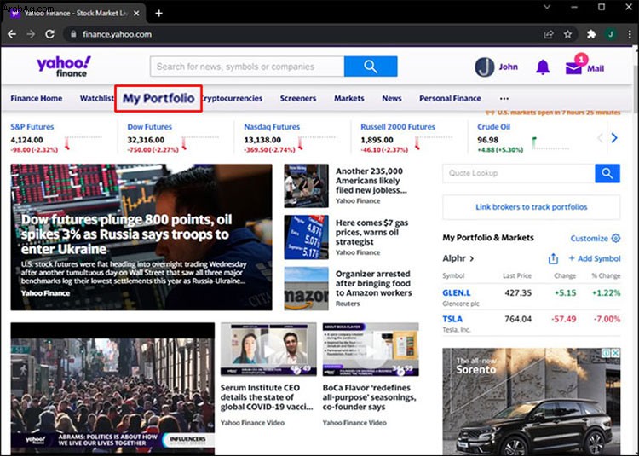639x457 pixels.
Task: Open the notifications bell
Action: coord(543,67)
